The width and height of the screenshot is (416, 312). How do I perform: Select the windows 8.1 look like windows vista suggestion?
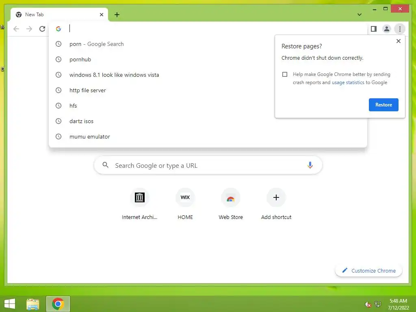208,75
